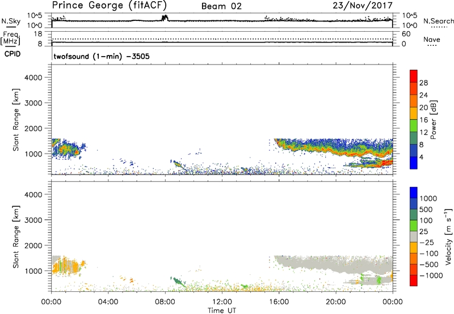Click the '18' frequency tick label

coord(38,34)
